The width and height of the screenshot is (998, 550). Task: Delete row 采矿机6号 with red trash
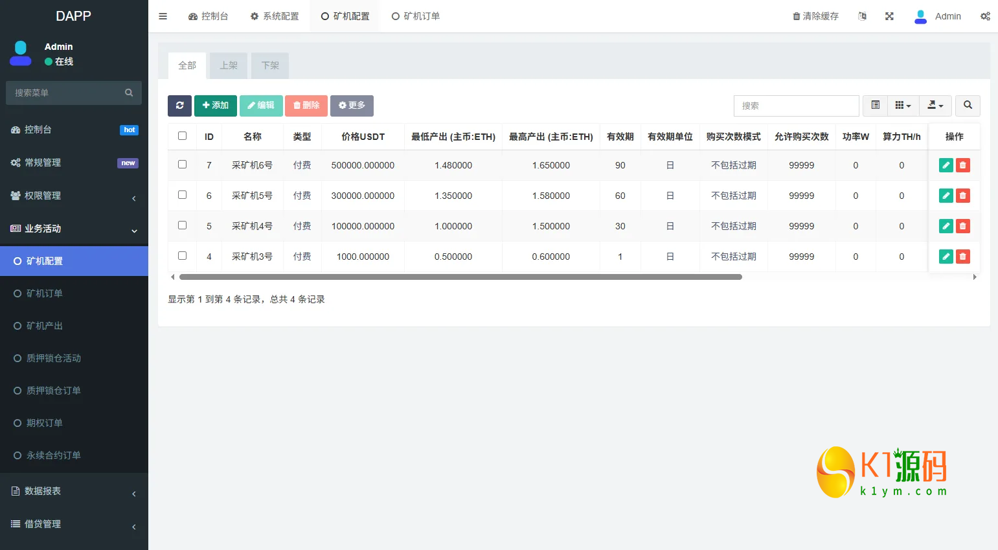(963, 165)
